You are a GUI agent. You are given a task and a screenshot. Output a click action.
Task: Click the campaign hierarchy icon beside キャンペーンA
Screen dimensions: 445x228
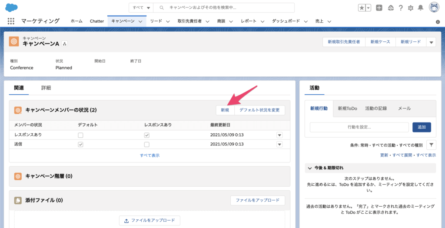[64, 44]
